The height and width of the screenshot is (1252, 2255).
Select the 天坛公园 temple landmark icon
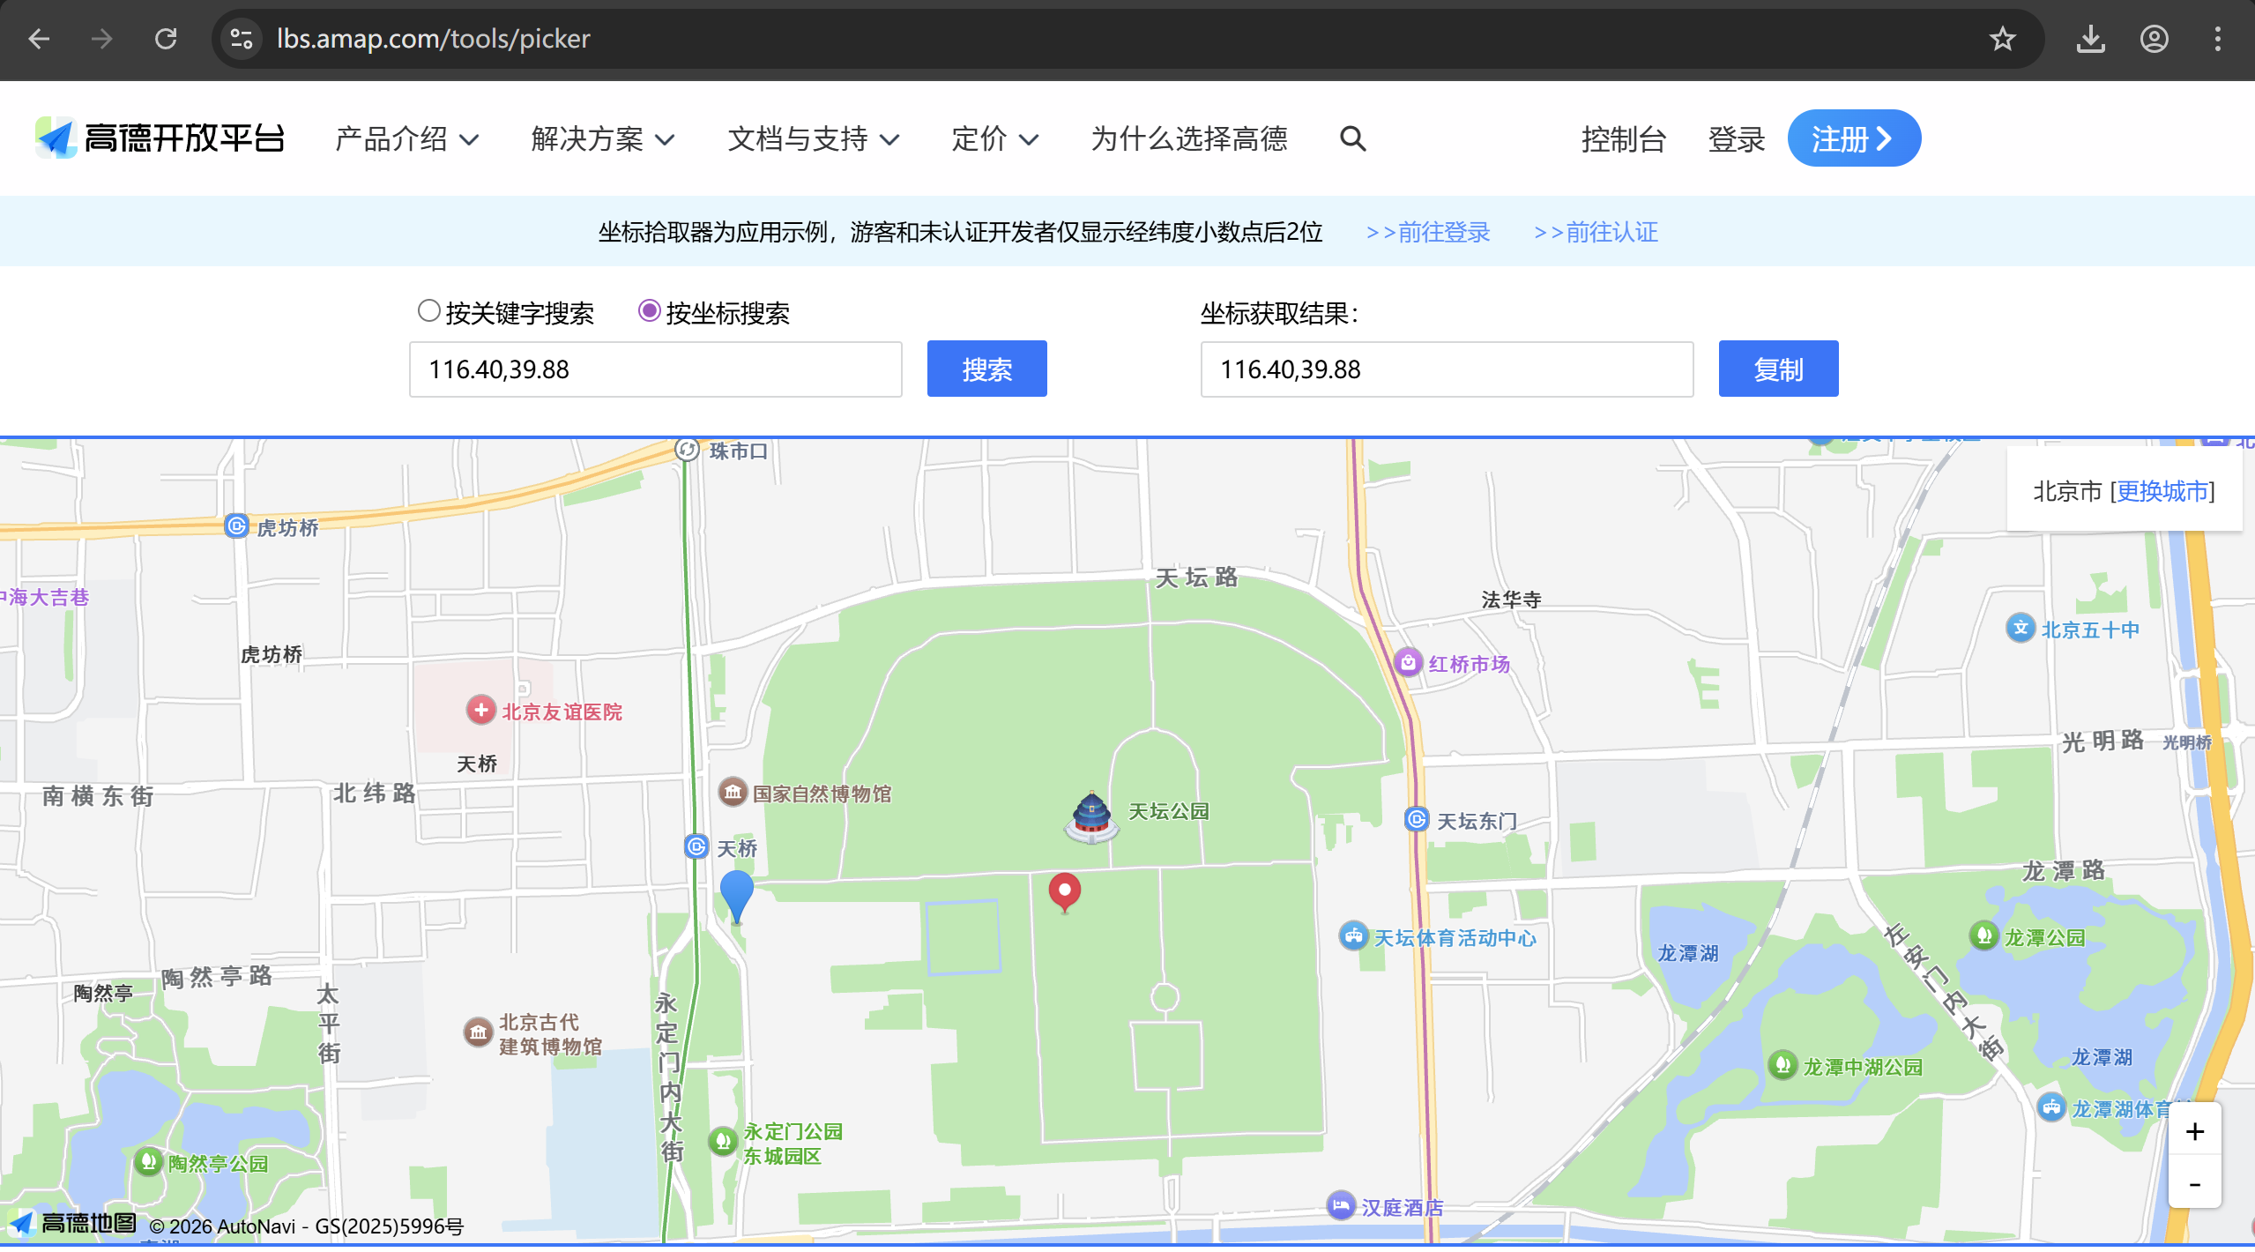(1091, 816)
